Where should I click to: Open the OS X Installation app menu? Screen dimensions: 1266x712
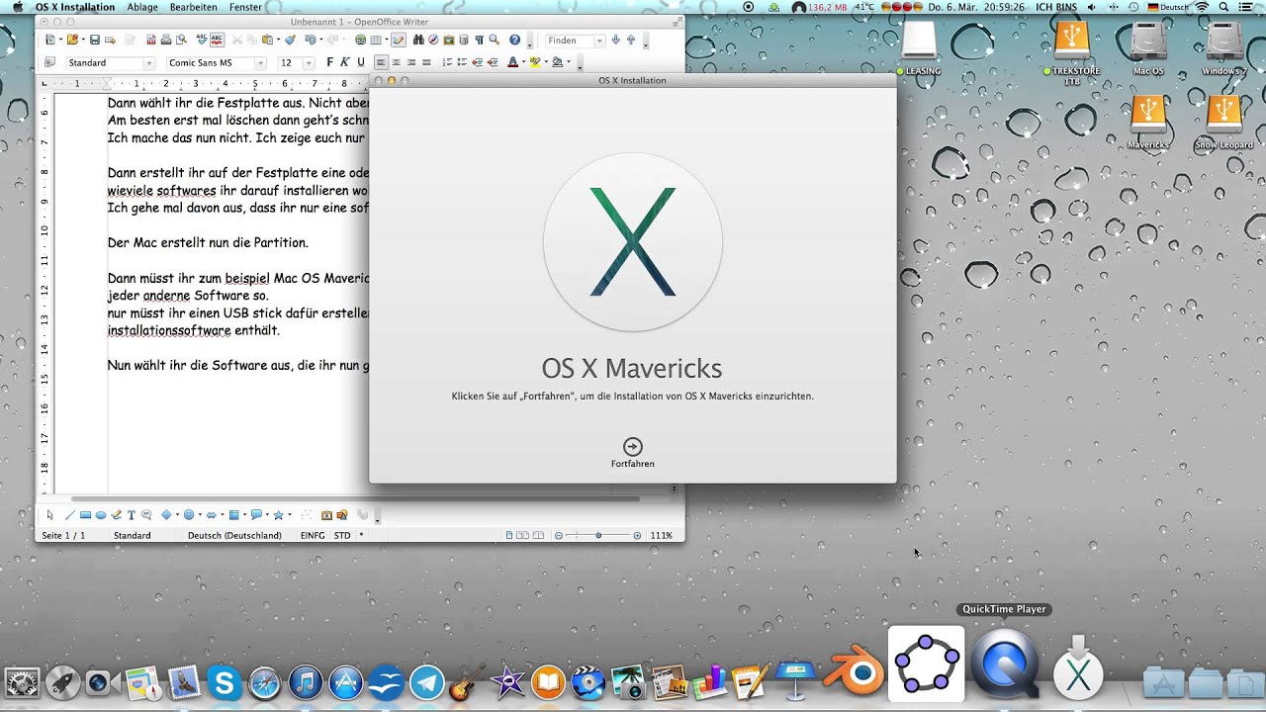(75, 7)
